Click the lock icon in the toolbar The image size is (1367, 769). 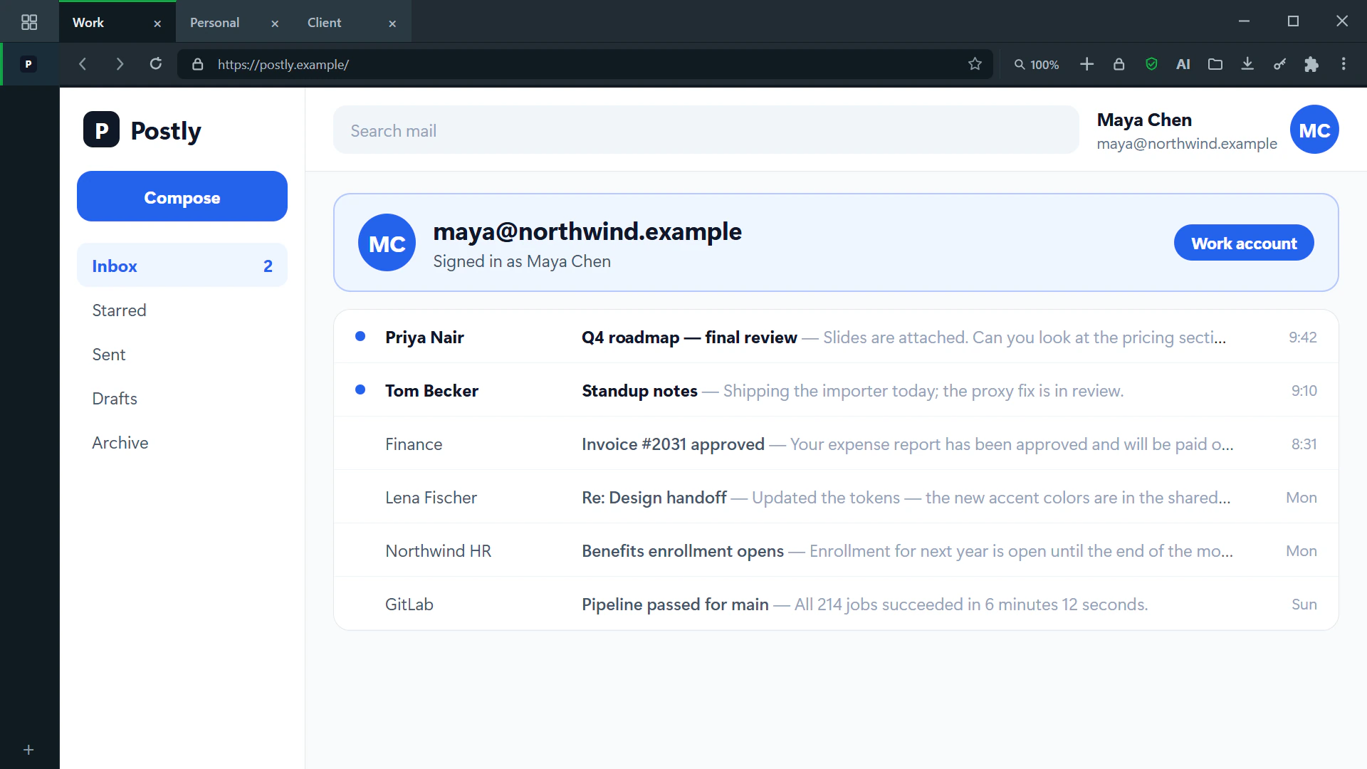tap(1119, 64)
